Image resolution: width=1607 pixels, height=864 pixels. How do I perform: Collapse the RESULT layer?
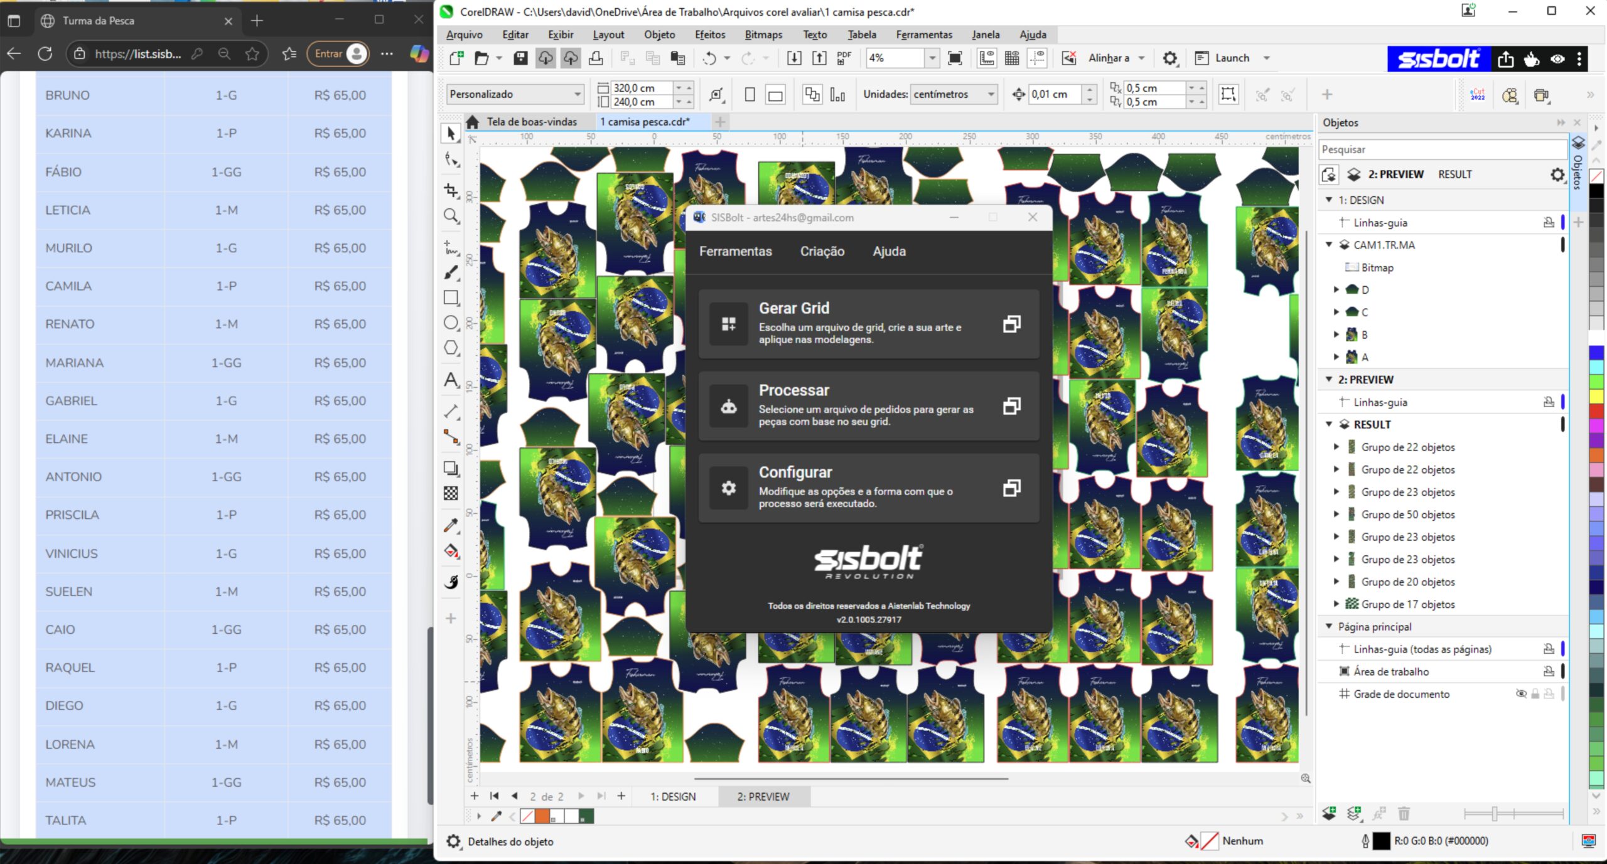[x=1329, y=424]
